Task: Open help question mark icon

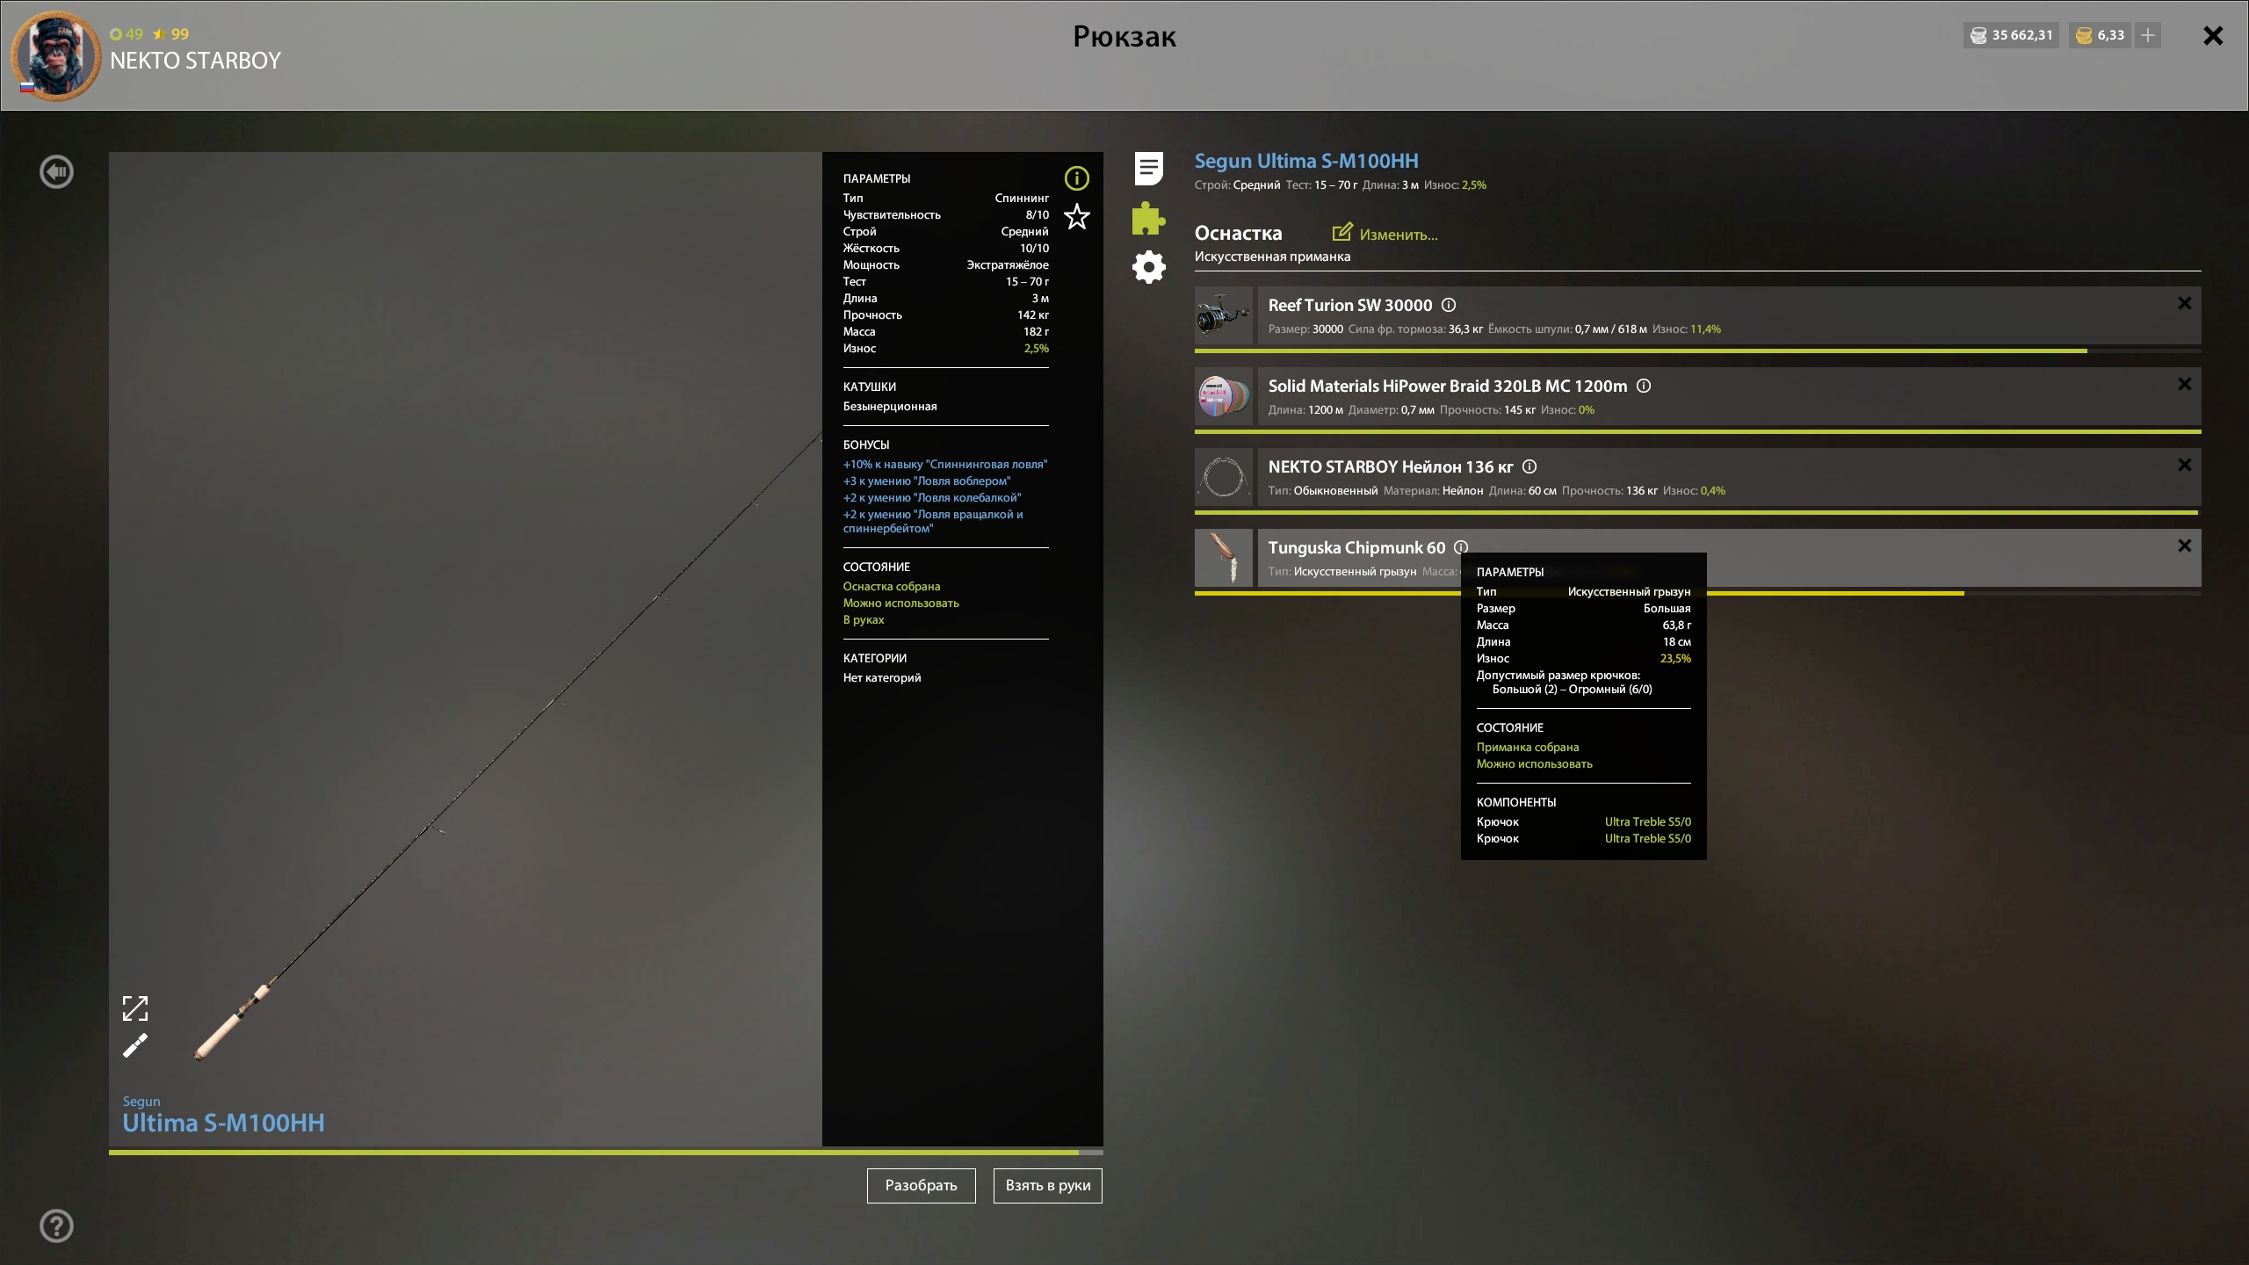Action: click(57, 1225)
